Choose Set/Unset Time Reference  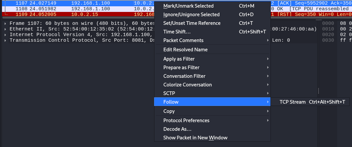coord(212,23)
